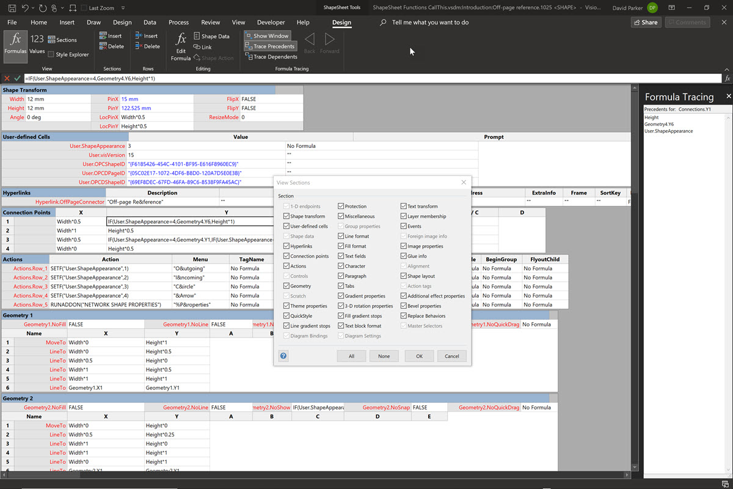This screenshot has width=733, height=489.
Task: Open help in View Sections dialog
Action: point(283,356)
